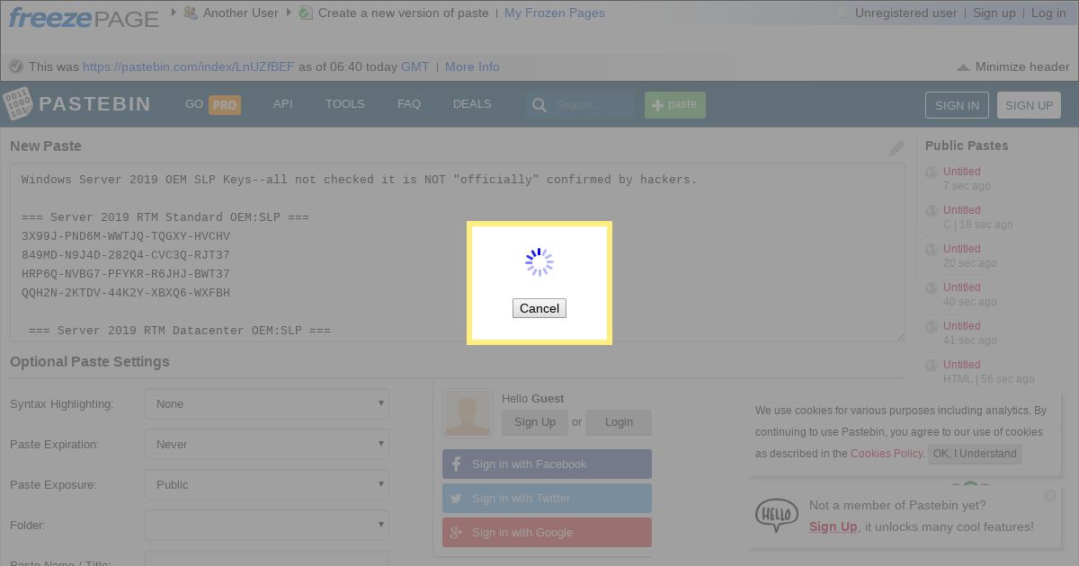This screenshot has height=566, width=1079.
Task: Sign in with Google
Action: [x=547, y=533]
